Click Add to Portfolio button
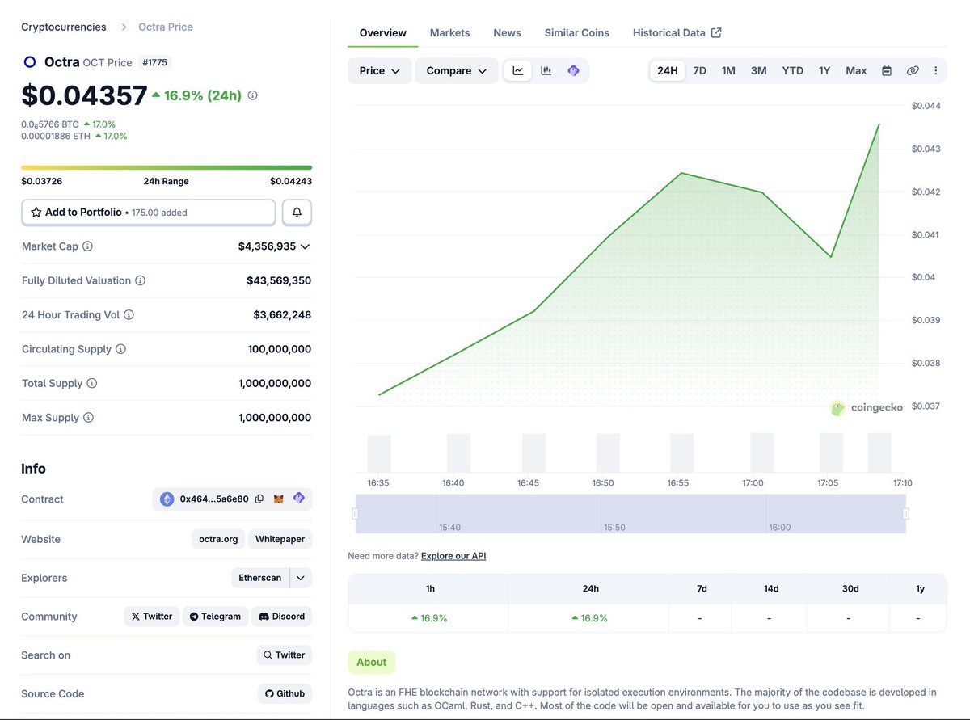Screen dimensions: 970x720 coord(149,212)
